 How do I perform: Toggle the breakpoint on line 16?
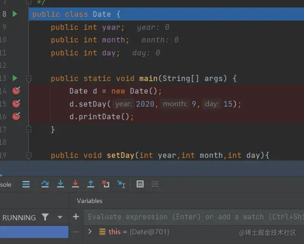16,116
